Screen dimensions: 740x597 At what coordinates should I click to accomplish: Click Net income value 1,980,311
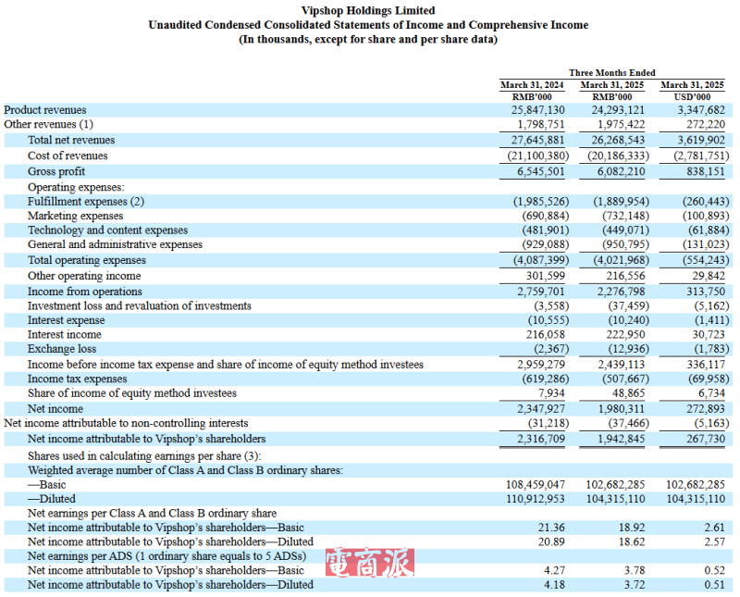click(621, 408)
